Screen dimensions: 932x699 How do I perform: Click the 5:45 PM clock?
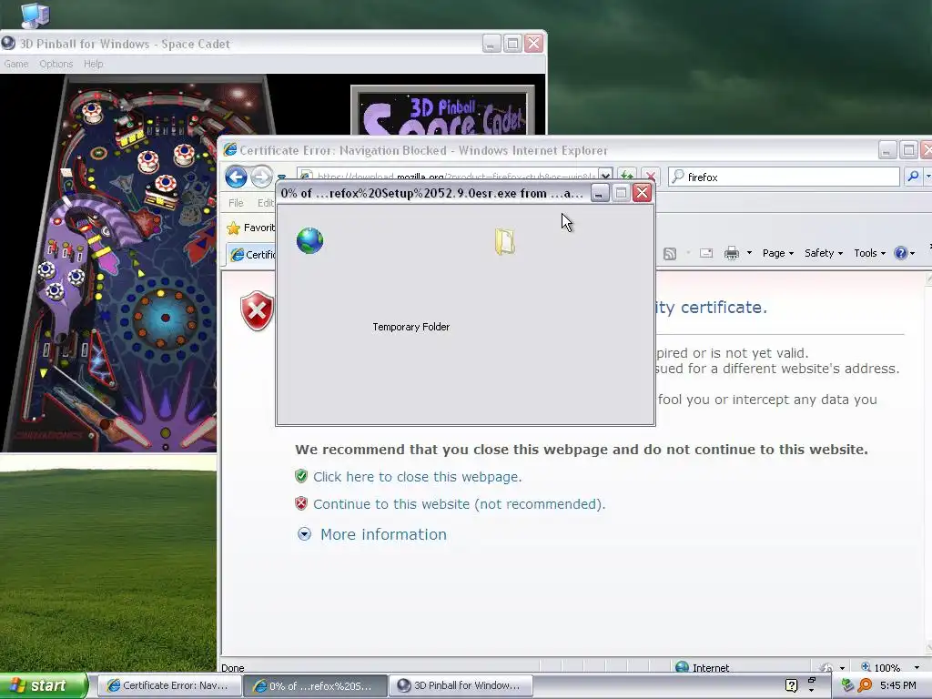pyautogui.click(x=898, y=685)
